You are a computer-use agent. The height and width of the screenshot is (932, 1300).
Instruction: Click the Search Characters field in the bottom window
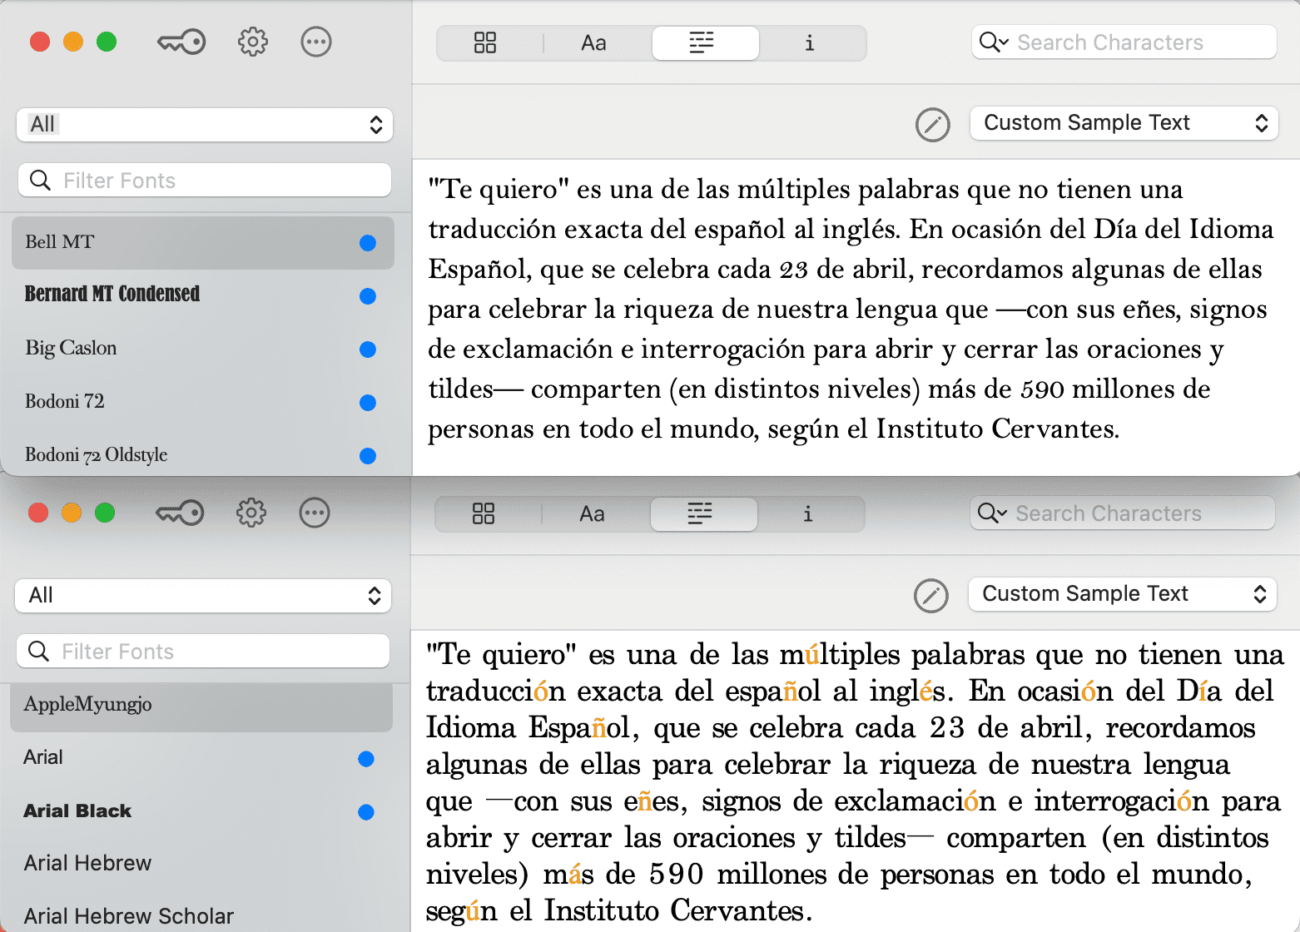click(x=1123, y=513)
